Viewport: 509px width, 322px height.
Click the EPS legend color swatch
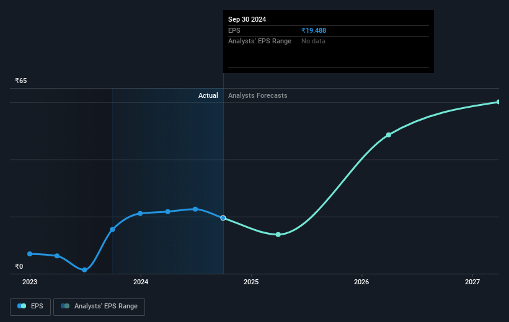22,306
